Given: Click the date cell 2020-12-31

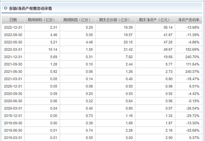Looking at the screenshot, I should [x=13, y=86].
